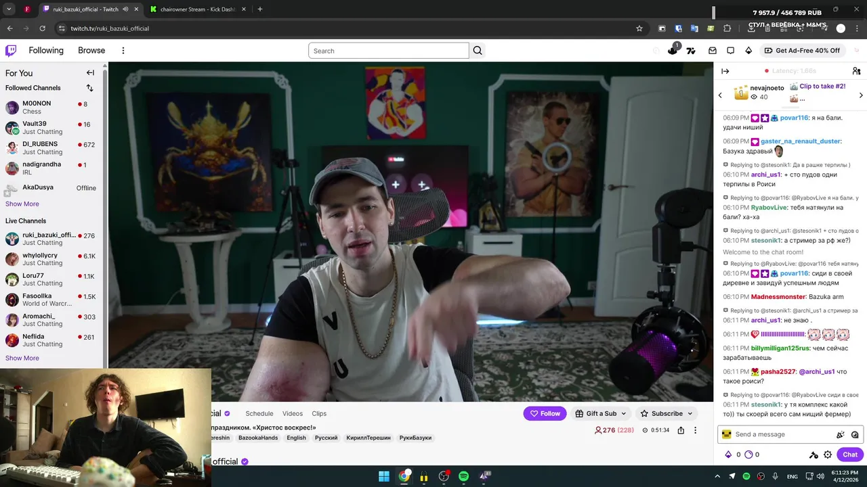The image size is (867, 487).
Task: Expand the Subscribe dropdown chevron
Action: 690,413
